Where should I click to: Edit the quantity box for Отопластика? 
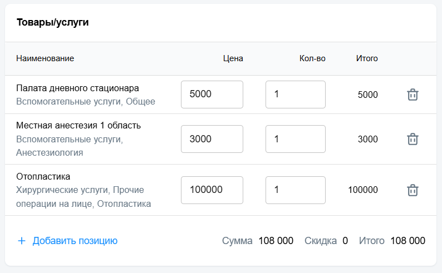tap(296, 190)
